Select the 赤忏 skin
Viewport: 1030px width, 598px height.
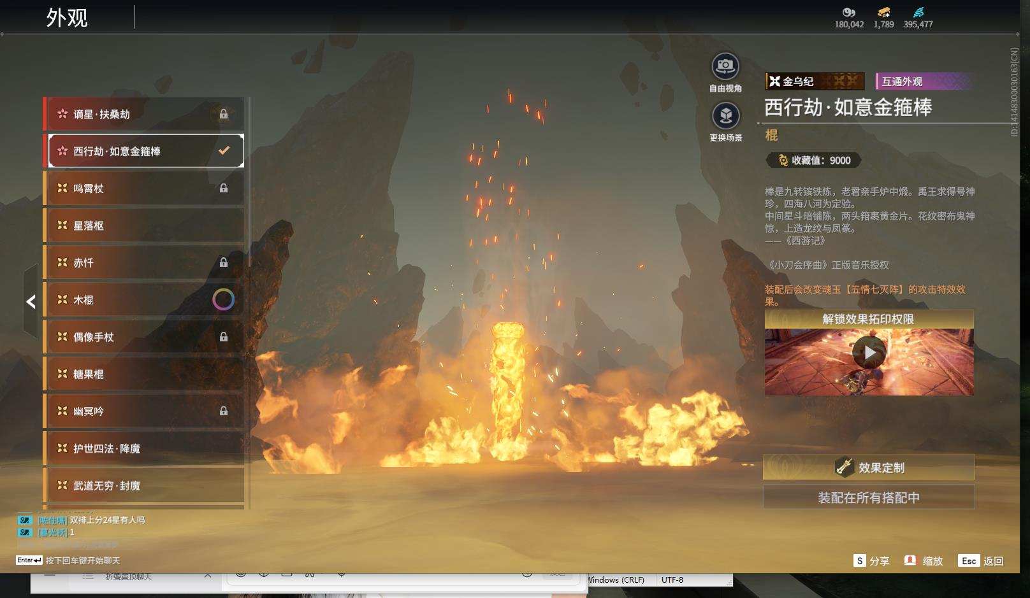(x=144, y=262)
